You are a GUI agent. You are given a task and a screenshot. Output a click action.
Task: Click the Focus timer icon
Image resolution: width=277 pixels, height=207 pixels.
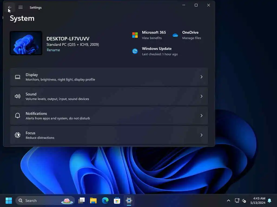coord(18,135)
